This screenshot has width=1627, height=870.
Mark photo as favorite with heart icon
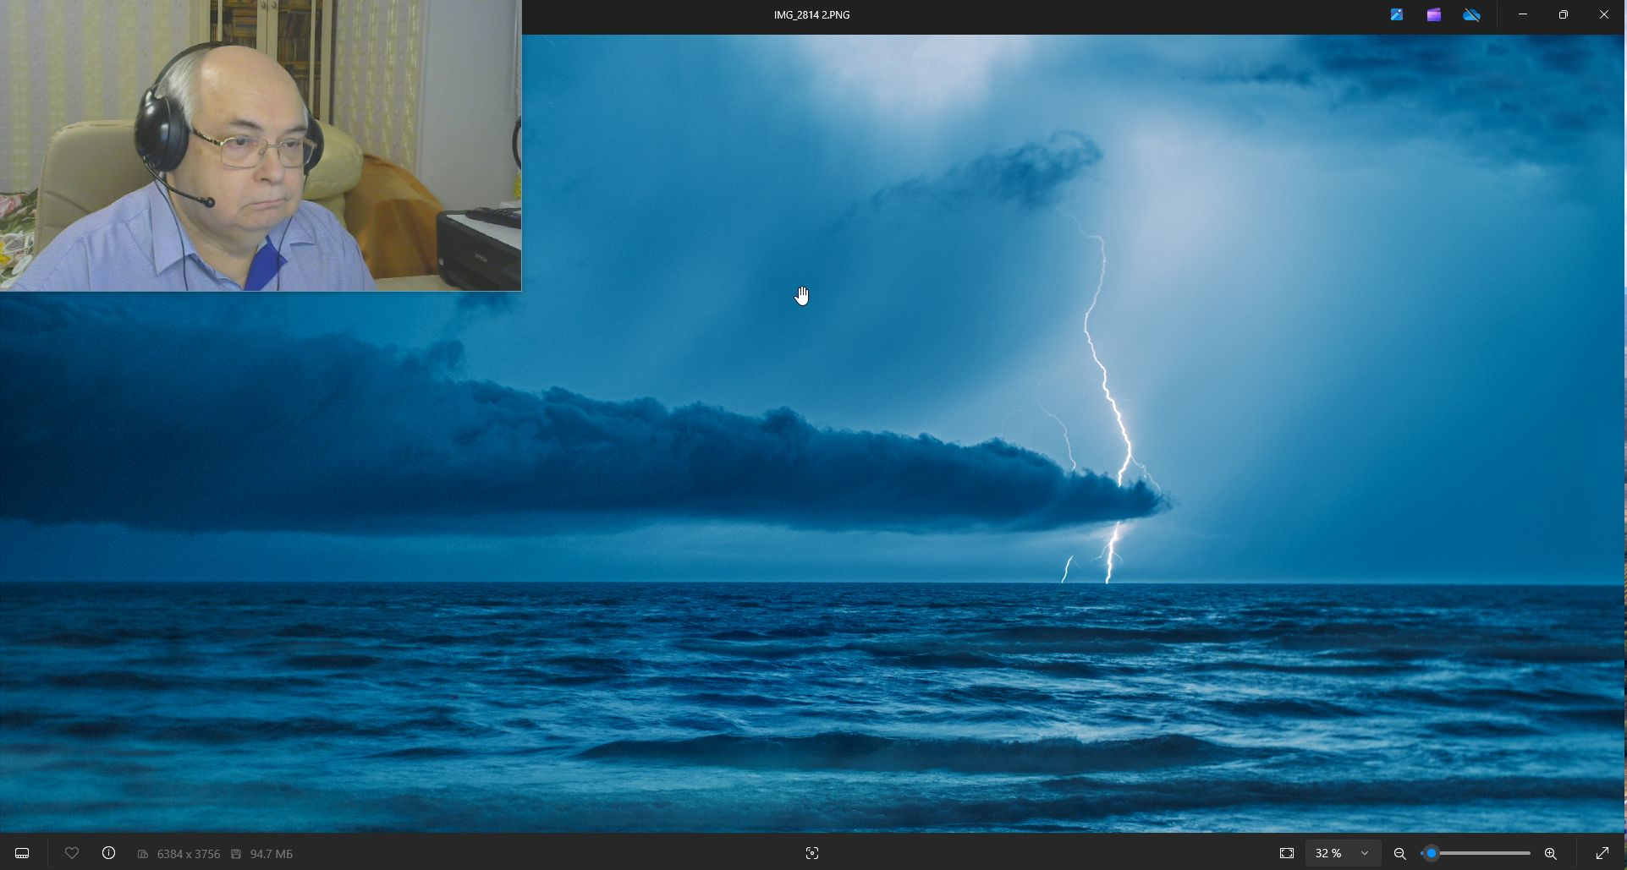tap(72, 853)
